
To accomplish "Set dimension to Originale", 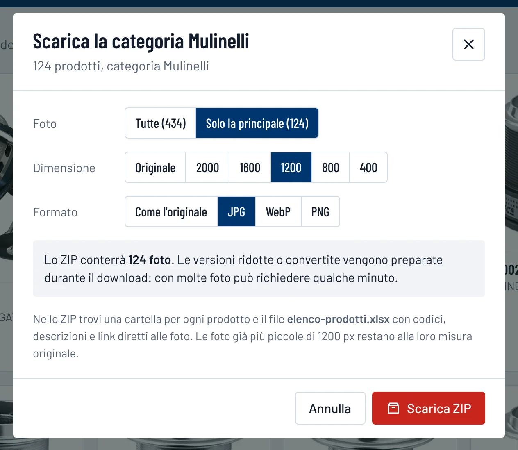I will point(155,167).
